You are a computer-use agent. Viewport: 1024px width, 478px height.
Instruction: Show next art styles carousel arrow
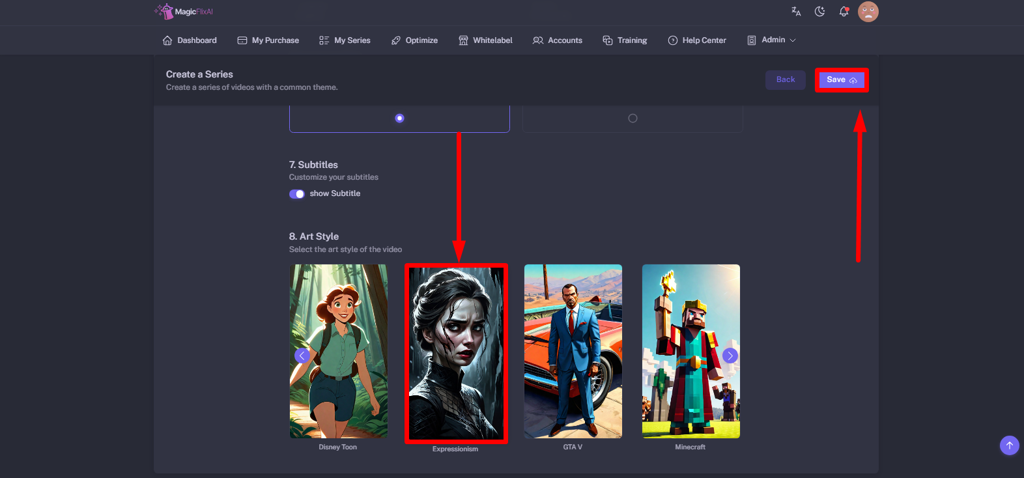coord(730,356)
